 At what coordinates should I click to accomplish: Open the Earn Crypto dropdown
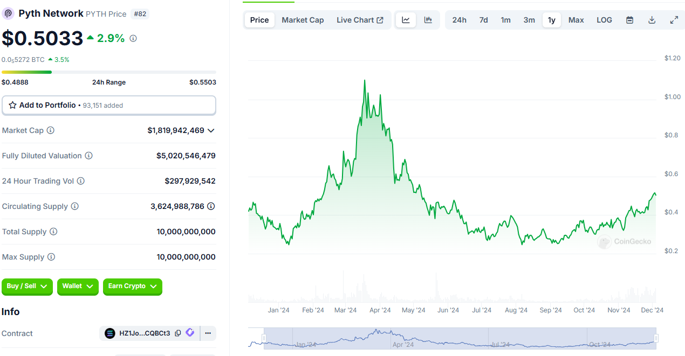coord(133,287)
